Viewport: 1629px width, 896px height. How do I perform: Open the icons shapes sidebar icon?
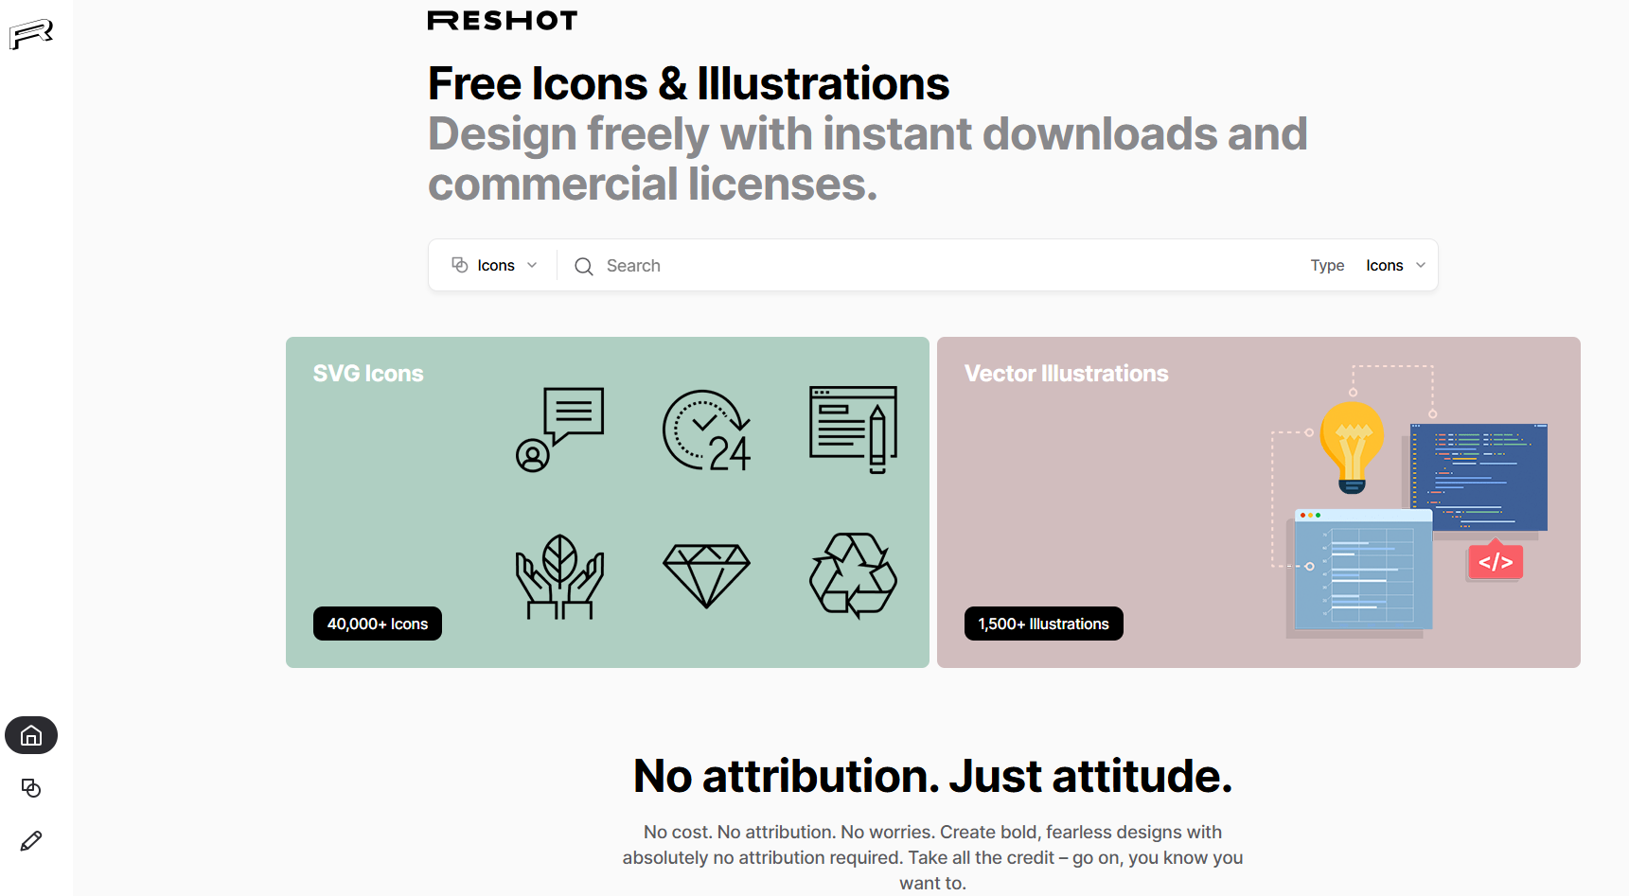tap(31, 788)
